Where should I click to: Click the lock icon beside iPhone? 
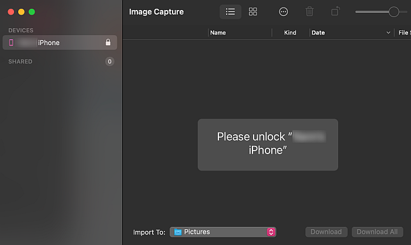[108, 42]
